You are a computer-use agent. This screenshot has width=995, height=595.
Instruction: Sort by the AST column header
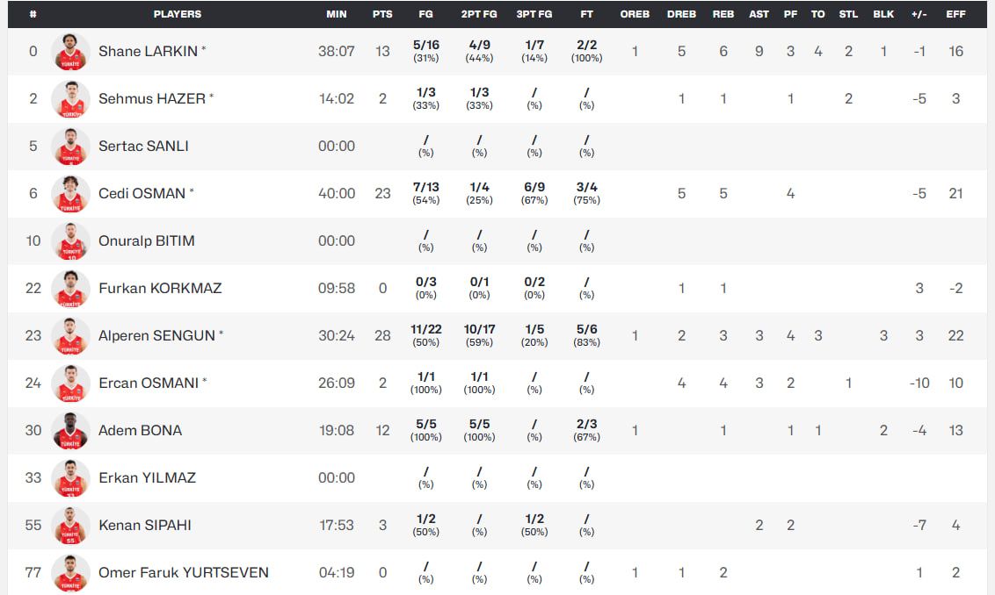click(x=759, y=14)
